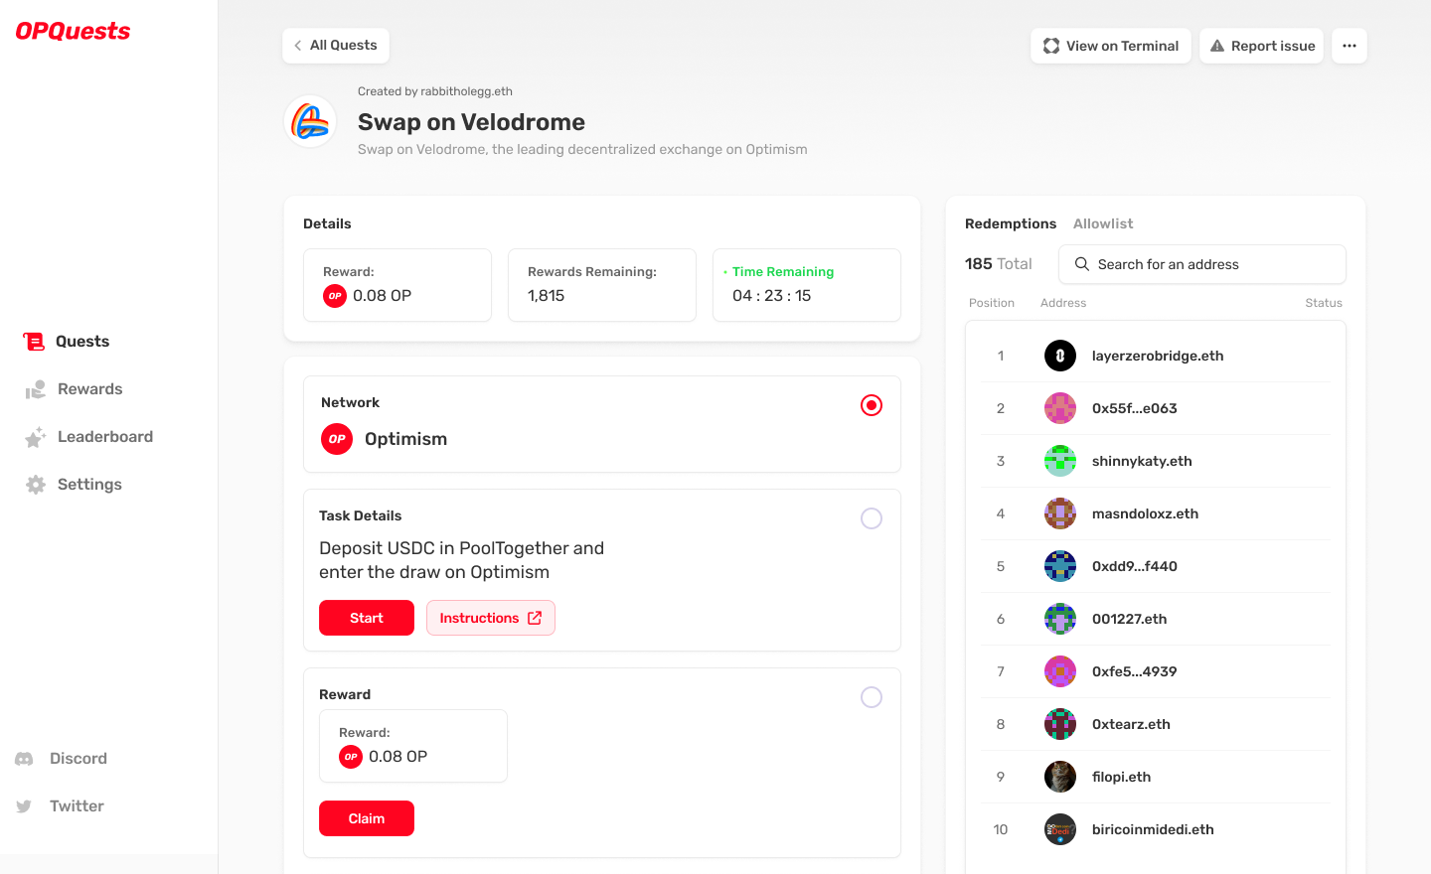
Task: Switch to the Allowlist tab
Action: point(1103,223)
